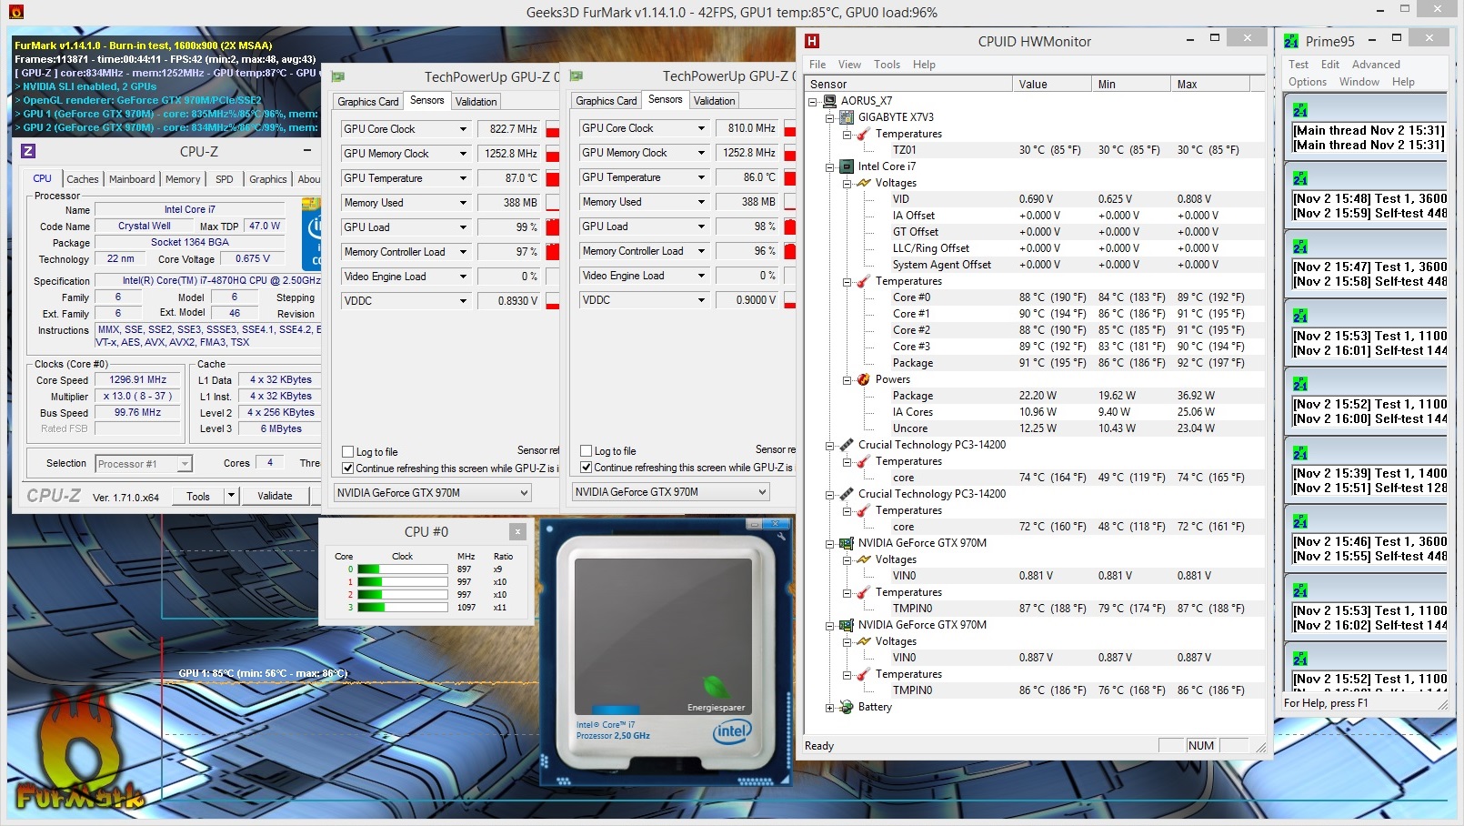
Task: Click the thermometer icon under GIGABYTE X7V3
Action: click(x=863, y=134)
